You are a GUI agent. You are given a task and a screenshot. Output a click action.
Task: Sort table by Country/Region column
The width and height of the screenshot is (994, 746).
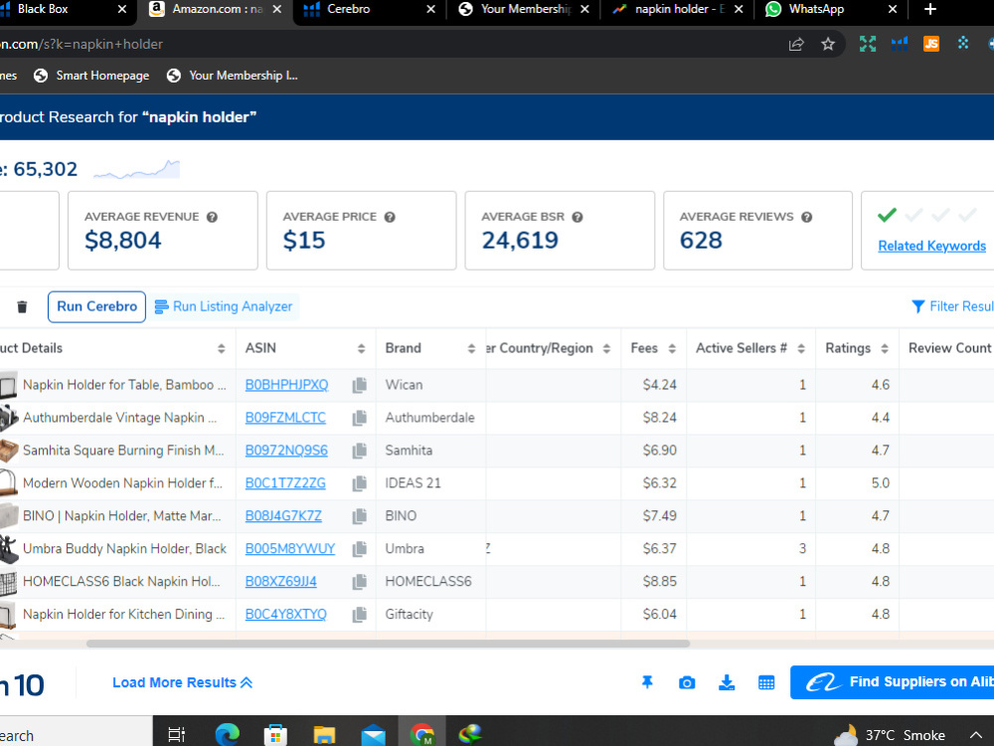click(x=606, y=348)
